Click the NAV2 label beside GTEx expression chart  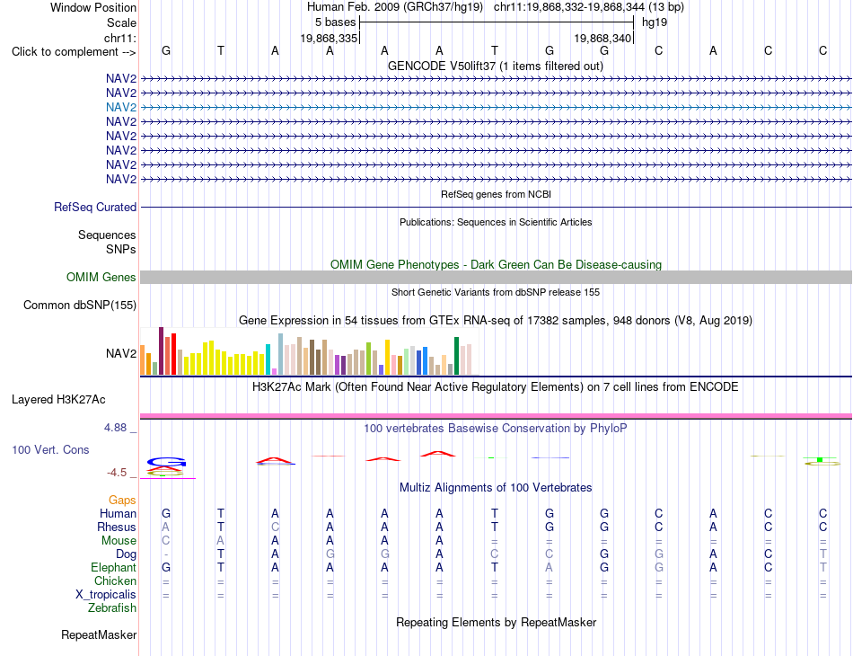tap(121, 354)
